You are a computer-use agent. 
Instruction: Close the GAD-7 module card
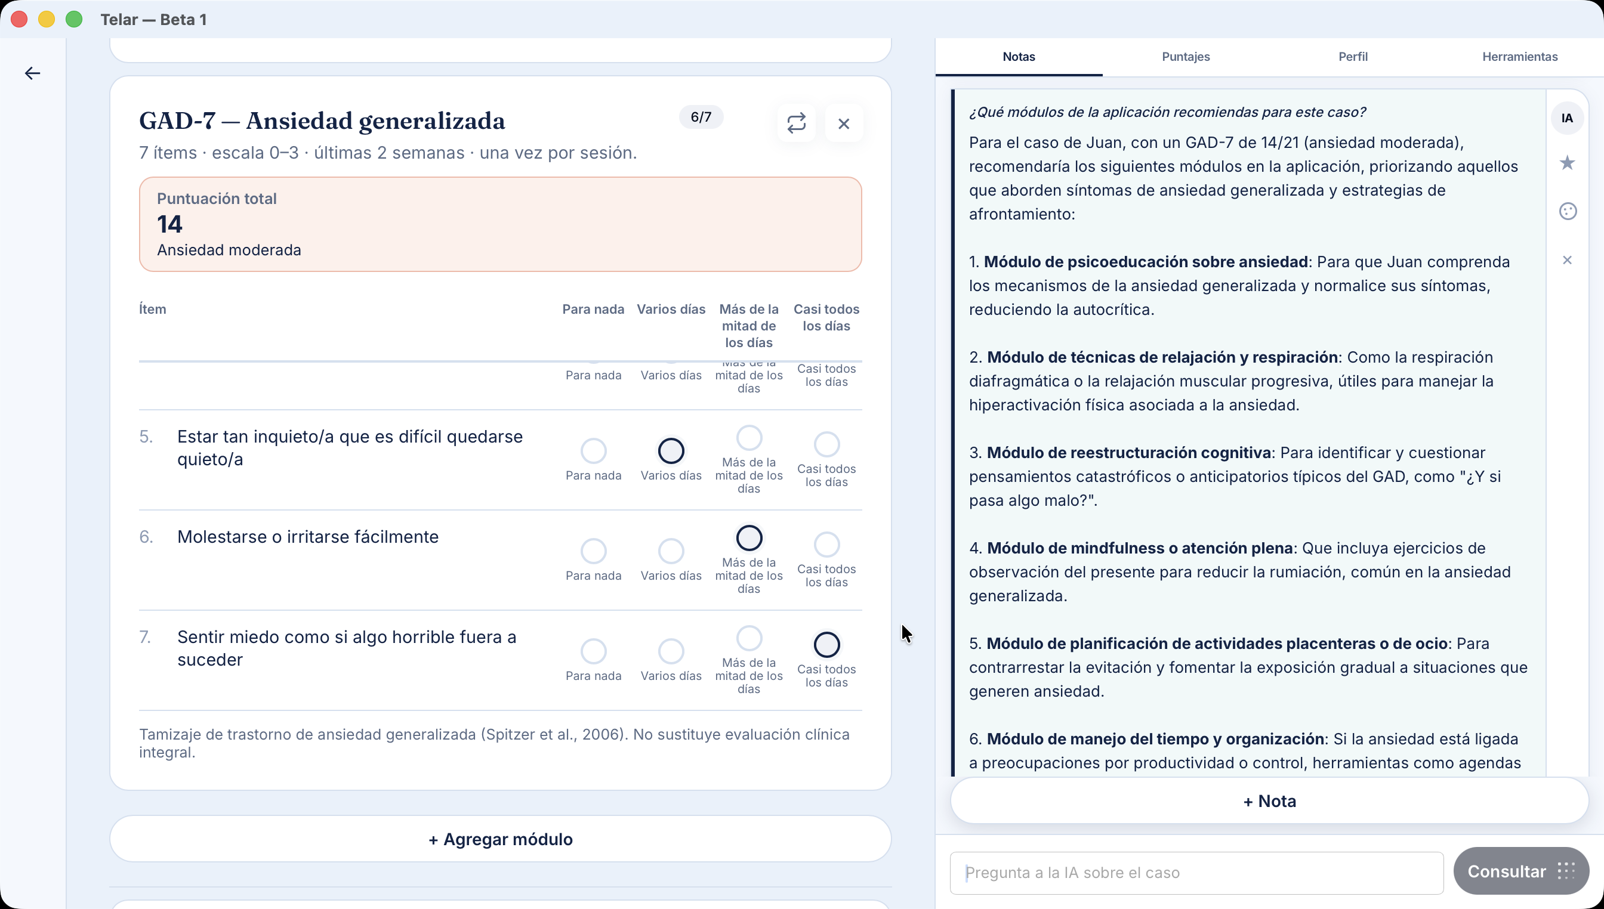click(x=844, y=123)
